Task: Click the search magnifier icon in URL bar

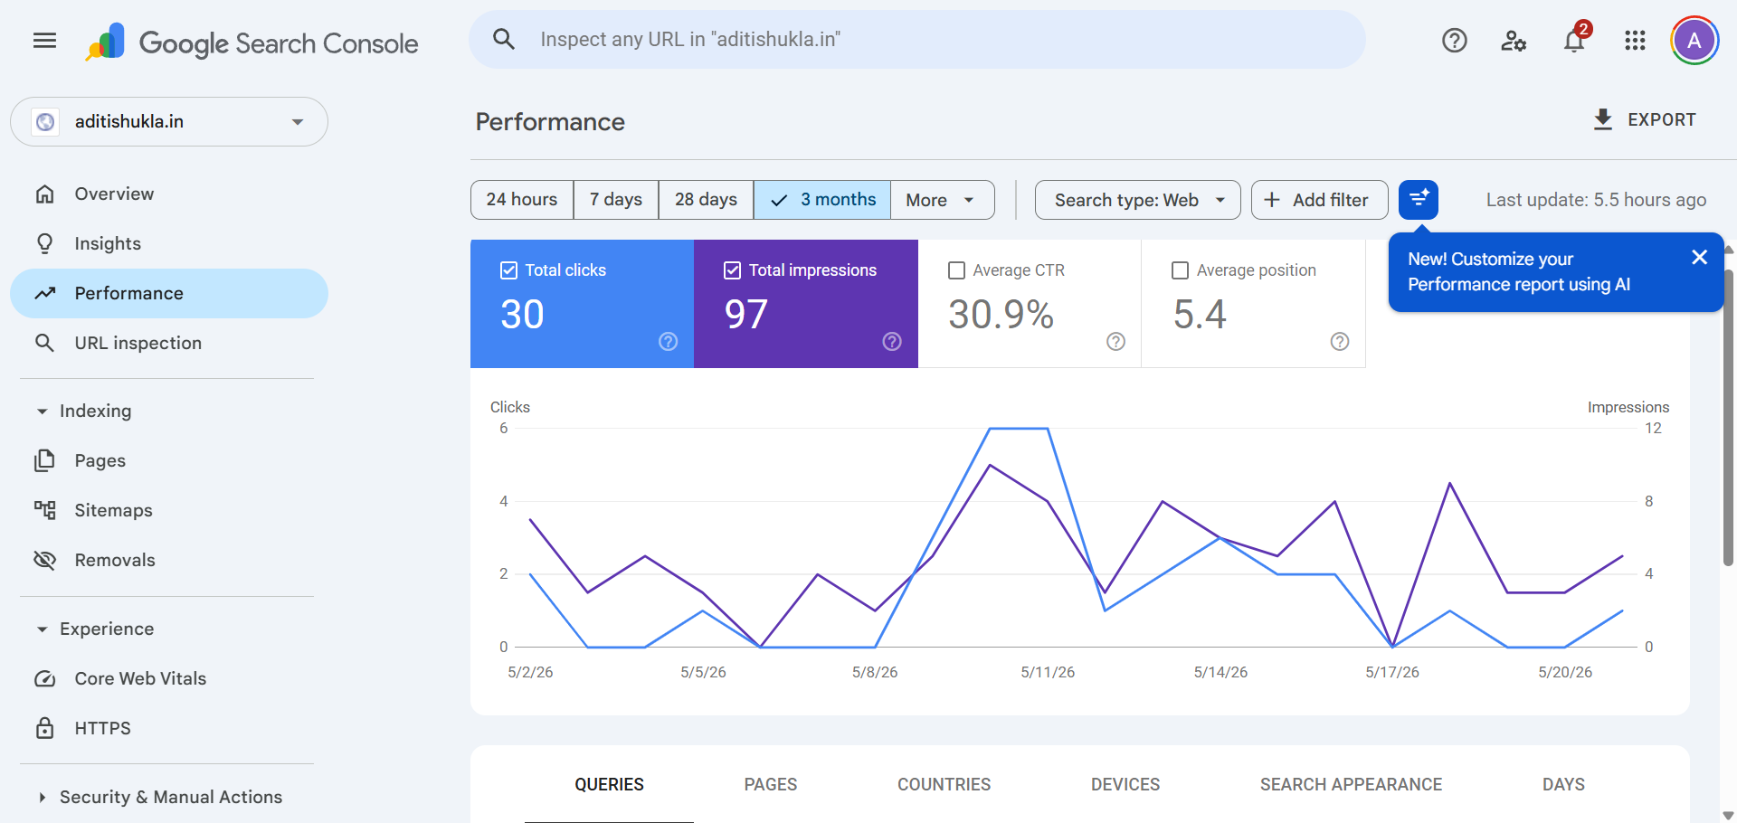Action: tap(504, 39)
